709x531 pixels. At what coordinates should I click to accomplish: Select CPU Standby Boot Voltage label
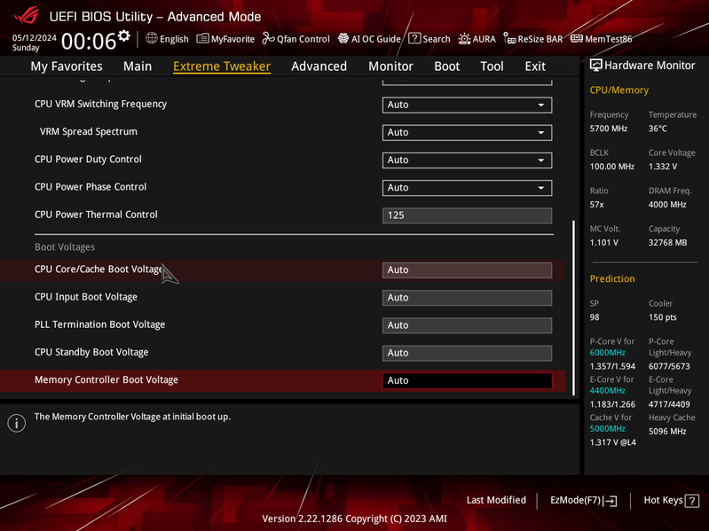pos(91,352)
